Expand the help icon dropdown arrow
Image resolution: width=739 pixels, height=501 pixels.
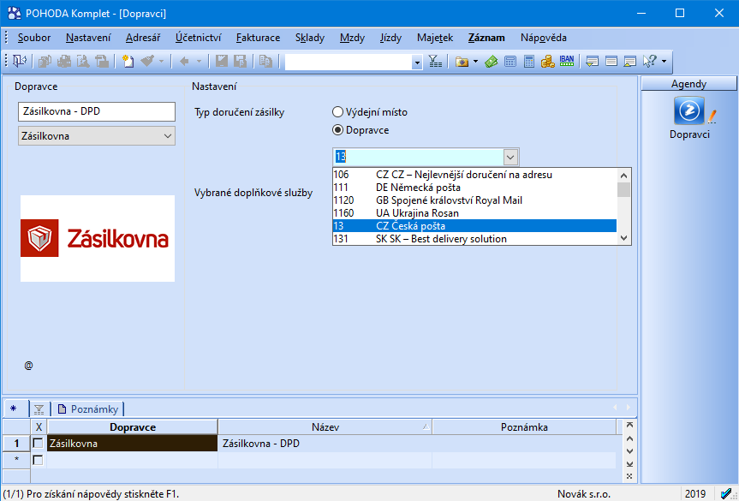[664, 62]
